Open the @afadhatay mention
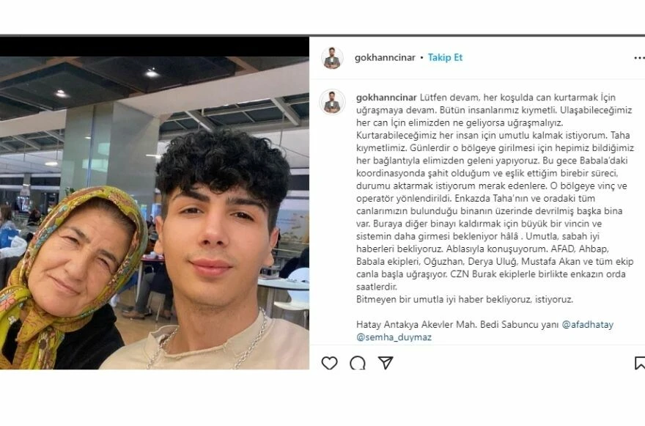Screen dimensions: 645x426 587,324
